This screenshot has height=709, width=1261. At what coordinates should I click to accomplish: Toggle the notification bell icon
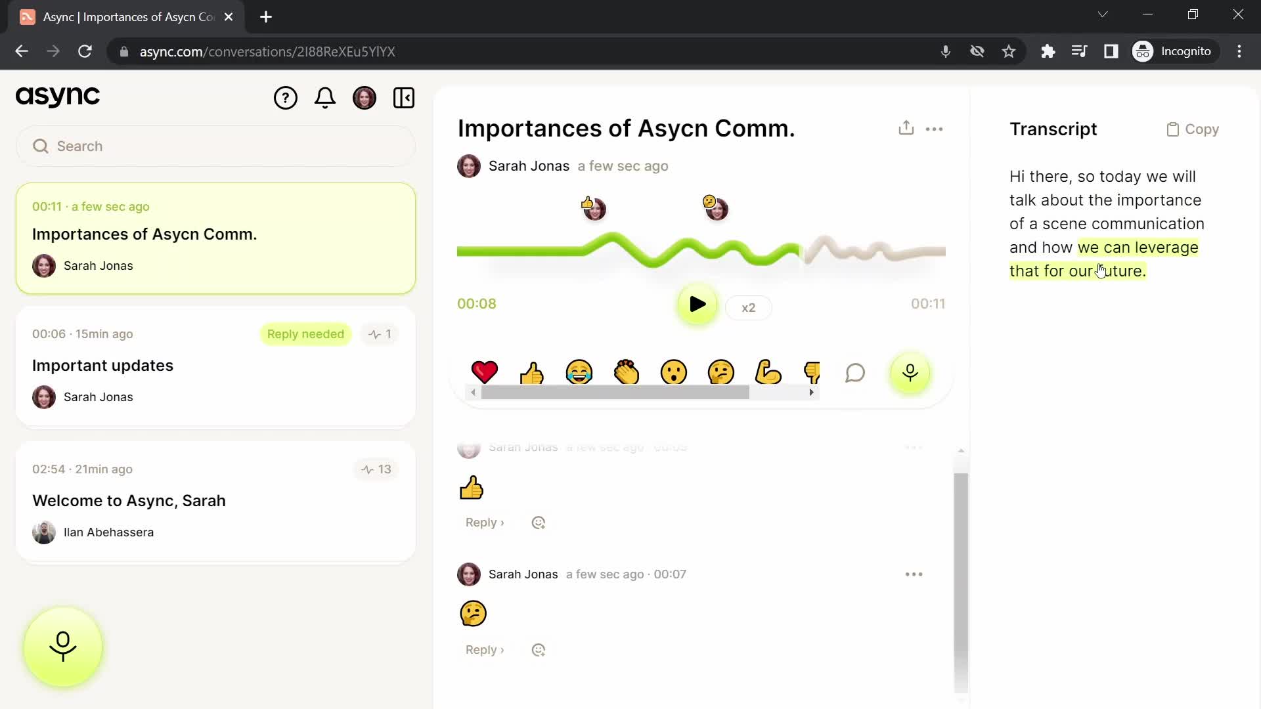(x=326, y=97)
